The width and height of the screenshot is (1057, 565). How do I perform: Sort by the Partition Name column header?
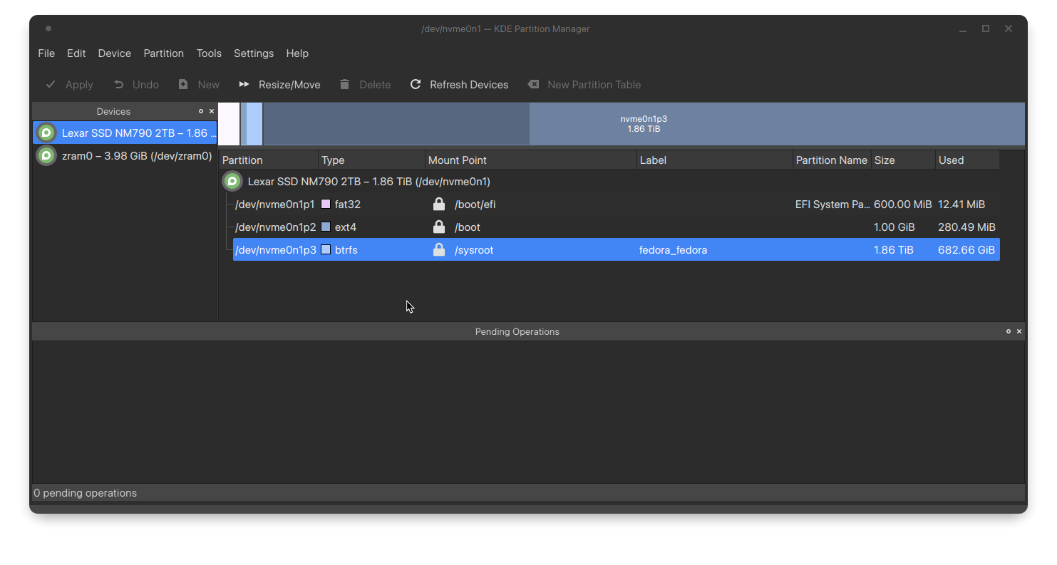[x=832, y=160]
